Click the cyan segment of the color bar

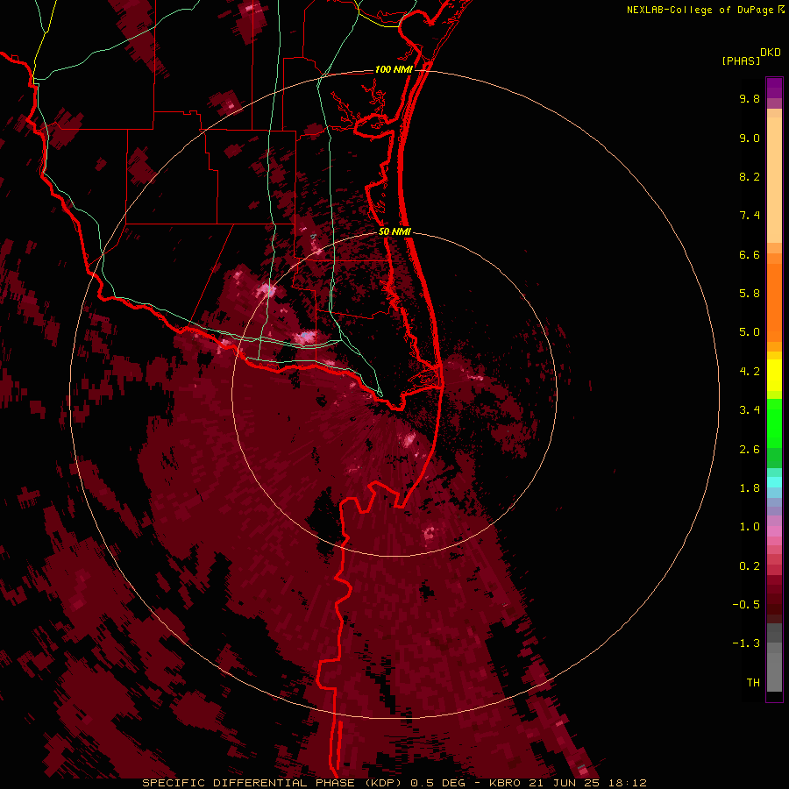tap(774, 482)
